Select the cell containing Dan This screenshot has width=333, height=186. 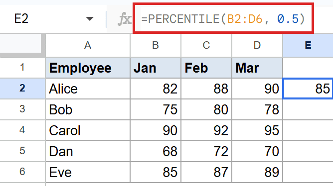tap(88, 151)
